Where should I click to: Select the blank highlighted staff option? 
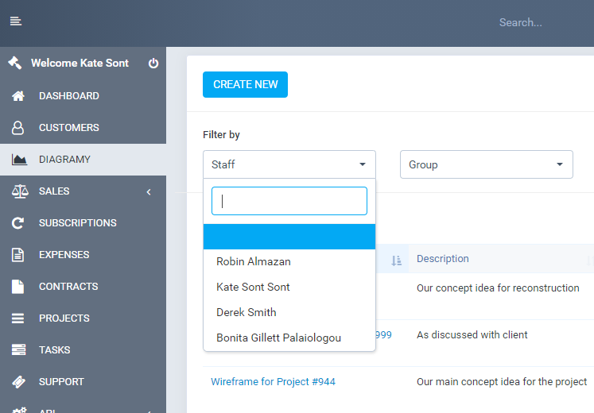tap(289, 237)
